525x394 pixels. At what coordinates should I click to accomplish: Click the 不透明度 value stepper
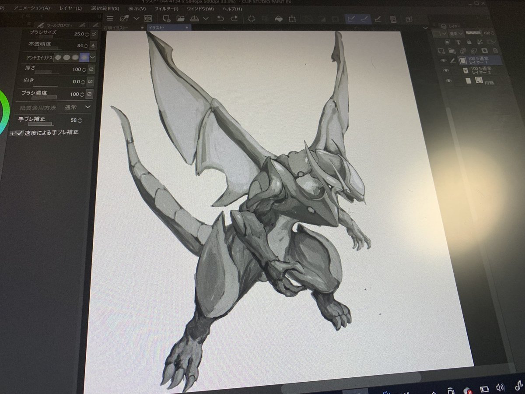pos(86,46)
